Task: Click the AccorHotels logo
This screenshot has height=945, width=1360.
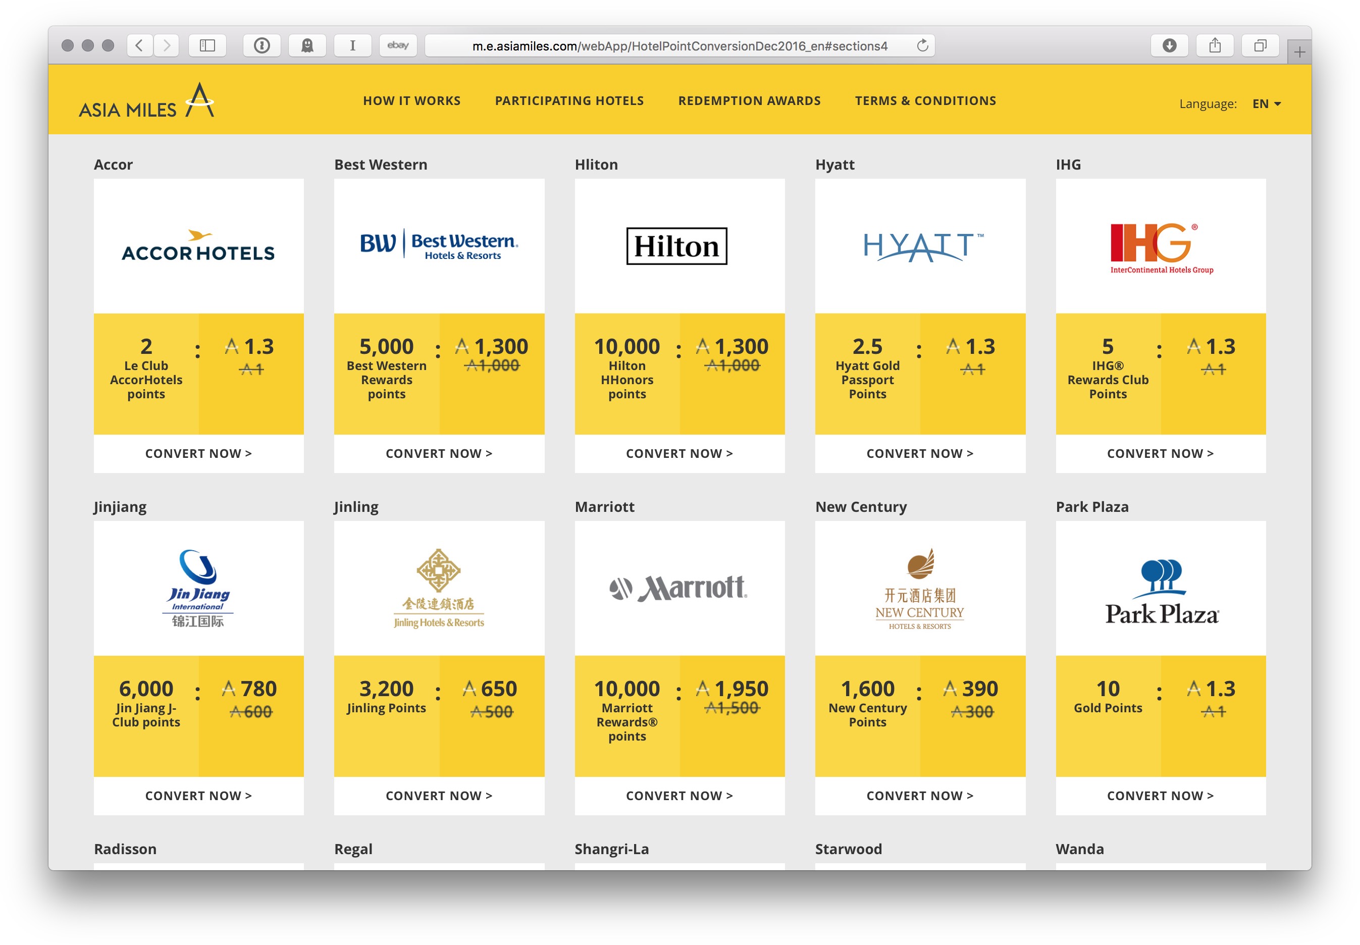Action: 198,246
